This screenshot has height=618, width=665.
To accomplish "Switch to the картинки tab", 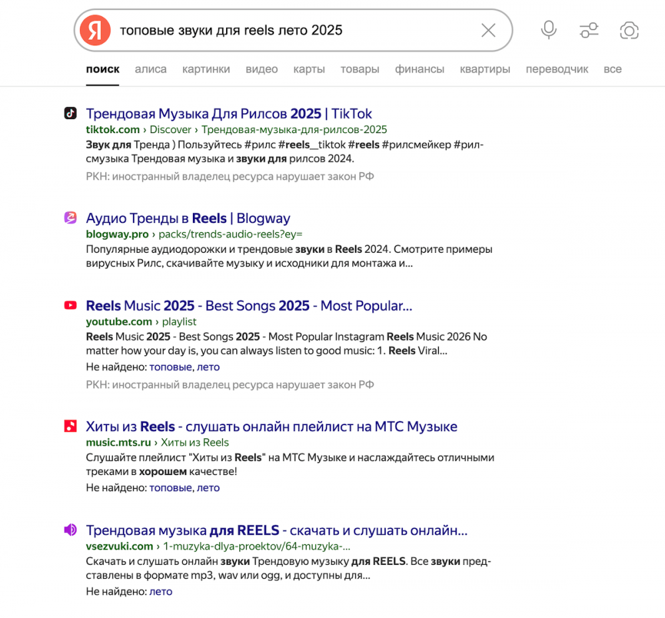I will point(206,69).
